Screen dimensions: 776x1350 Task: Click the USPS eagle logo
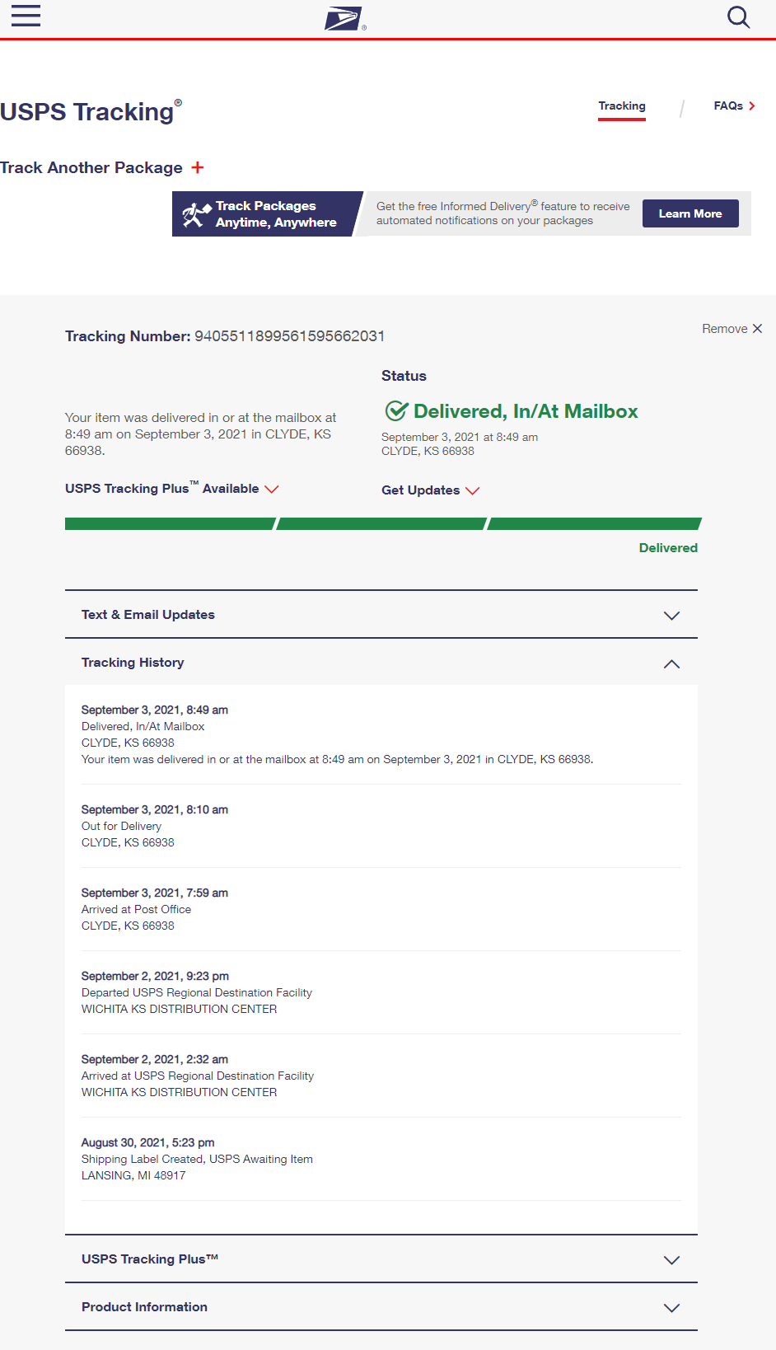click(x=344, y=18)
